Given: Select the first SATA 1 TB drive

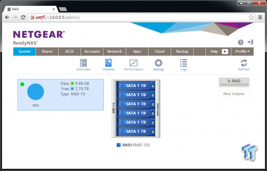Looking at the screenshot, I should pos(136,85).
